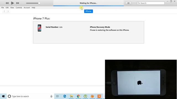Viewport: 177px width, 99px height.
Task: Open the View menu
Action: point(12,8)
